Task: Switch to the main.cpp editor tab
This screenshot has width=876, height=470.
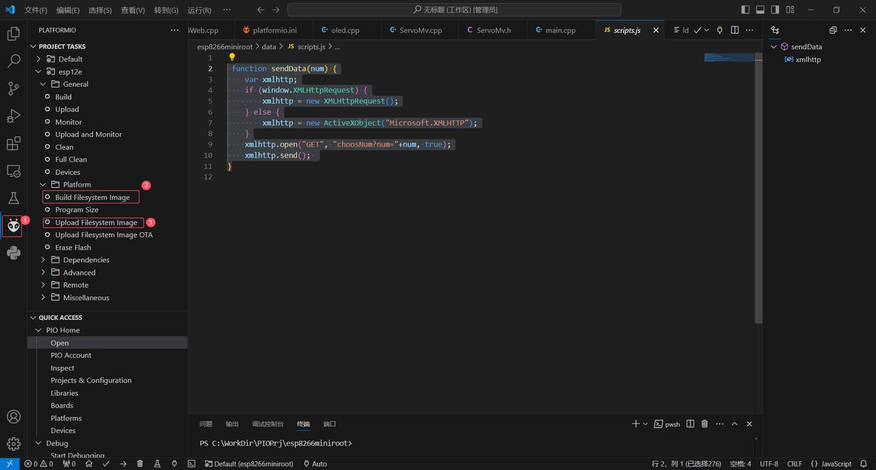Action: point(560,30)
